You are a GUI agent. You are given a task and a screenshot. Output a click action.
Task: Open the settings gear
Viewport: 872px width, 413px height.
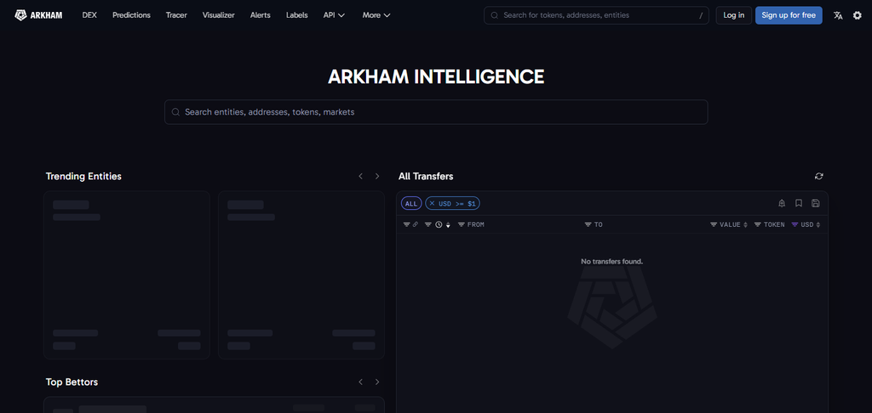[x=858, y=15]
